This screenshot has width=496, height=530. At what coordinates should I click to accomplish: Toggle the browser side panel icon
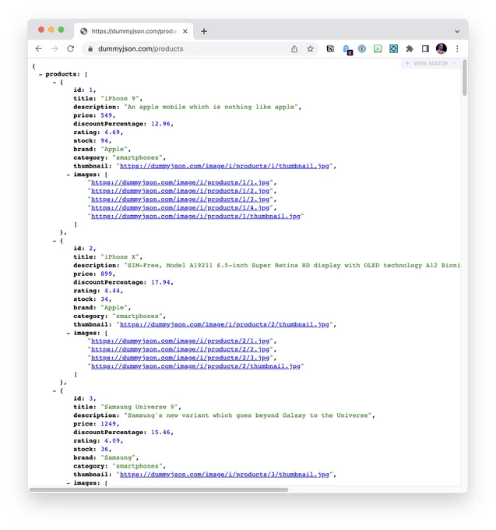[x=425, y=49]
